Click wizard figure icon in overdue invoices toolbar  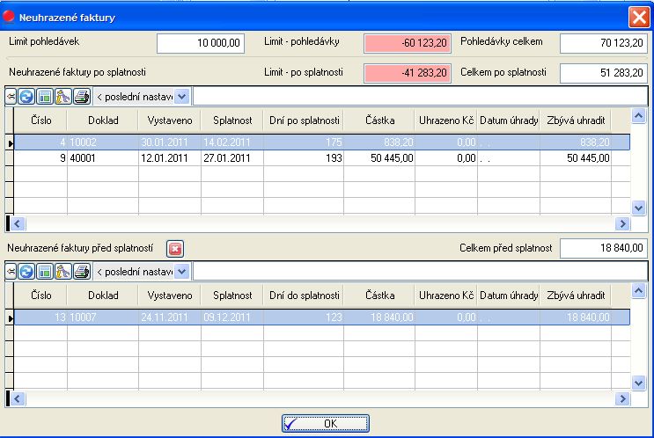tap(62, 96)
